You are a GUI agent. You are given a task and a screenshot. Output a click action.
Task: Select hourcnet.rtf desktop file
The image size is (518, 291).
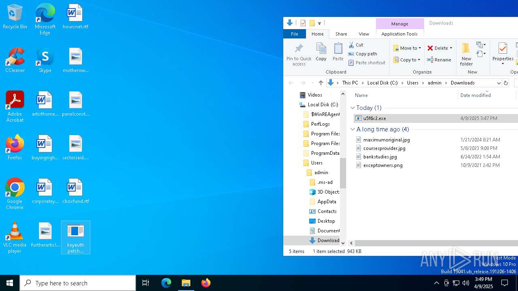(x=75, y=17)
